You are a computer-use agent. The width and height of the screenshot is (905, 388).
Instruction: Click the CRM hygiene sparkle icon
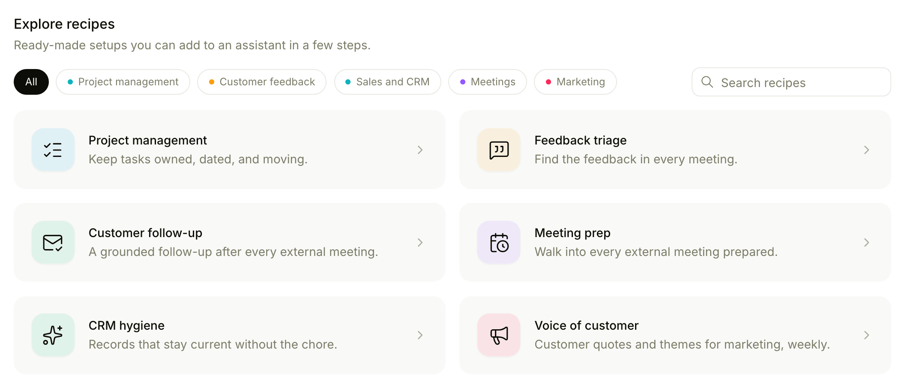point(53,335)
